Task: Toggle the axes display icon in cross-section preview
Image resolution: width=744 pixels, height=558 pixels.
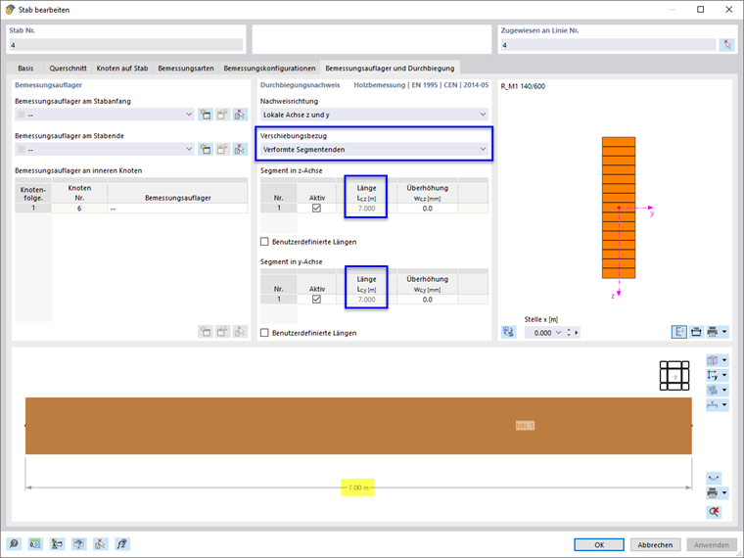Action: click(679, 332)
